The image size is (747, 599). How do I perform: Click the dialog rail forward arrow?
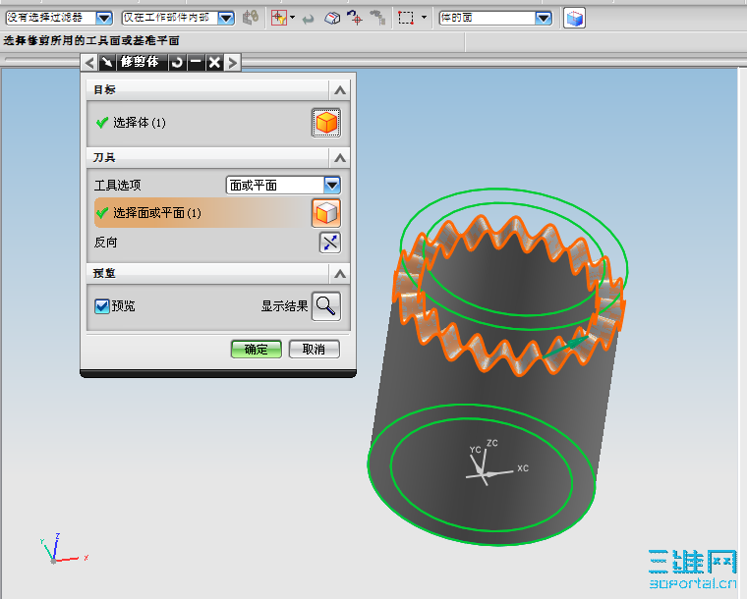coord(233,62)
